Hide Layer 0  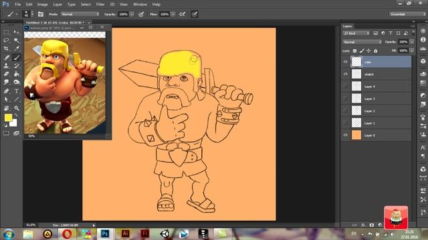(x=345, y=135)
